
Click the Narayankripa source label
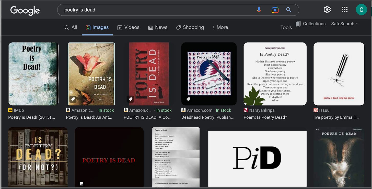click(262, 110)
